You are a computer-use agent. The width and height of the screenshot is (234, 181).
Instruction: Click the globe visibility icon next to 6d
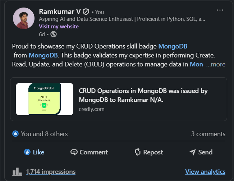[x=54, y=34]
